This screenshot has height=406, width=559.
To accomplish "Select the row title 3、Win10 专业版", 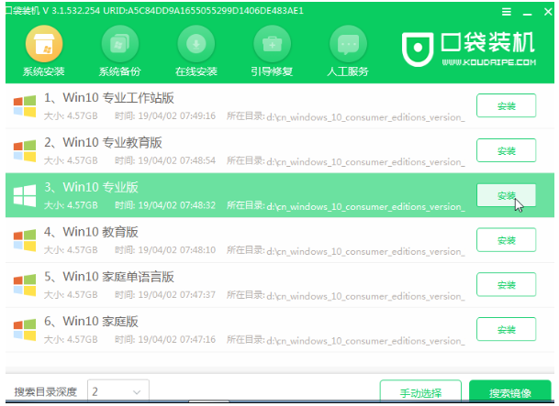I will (91, 187).
